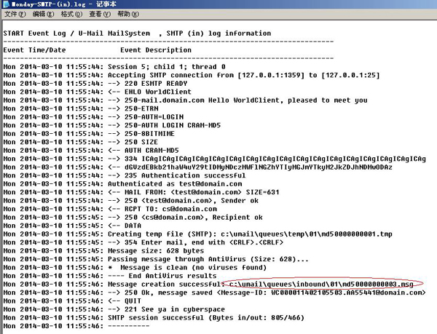Open the 编辑(E) menu

pyautogui.click(x=43, y=14)
